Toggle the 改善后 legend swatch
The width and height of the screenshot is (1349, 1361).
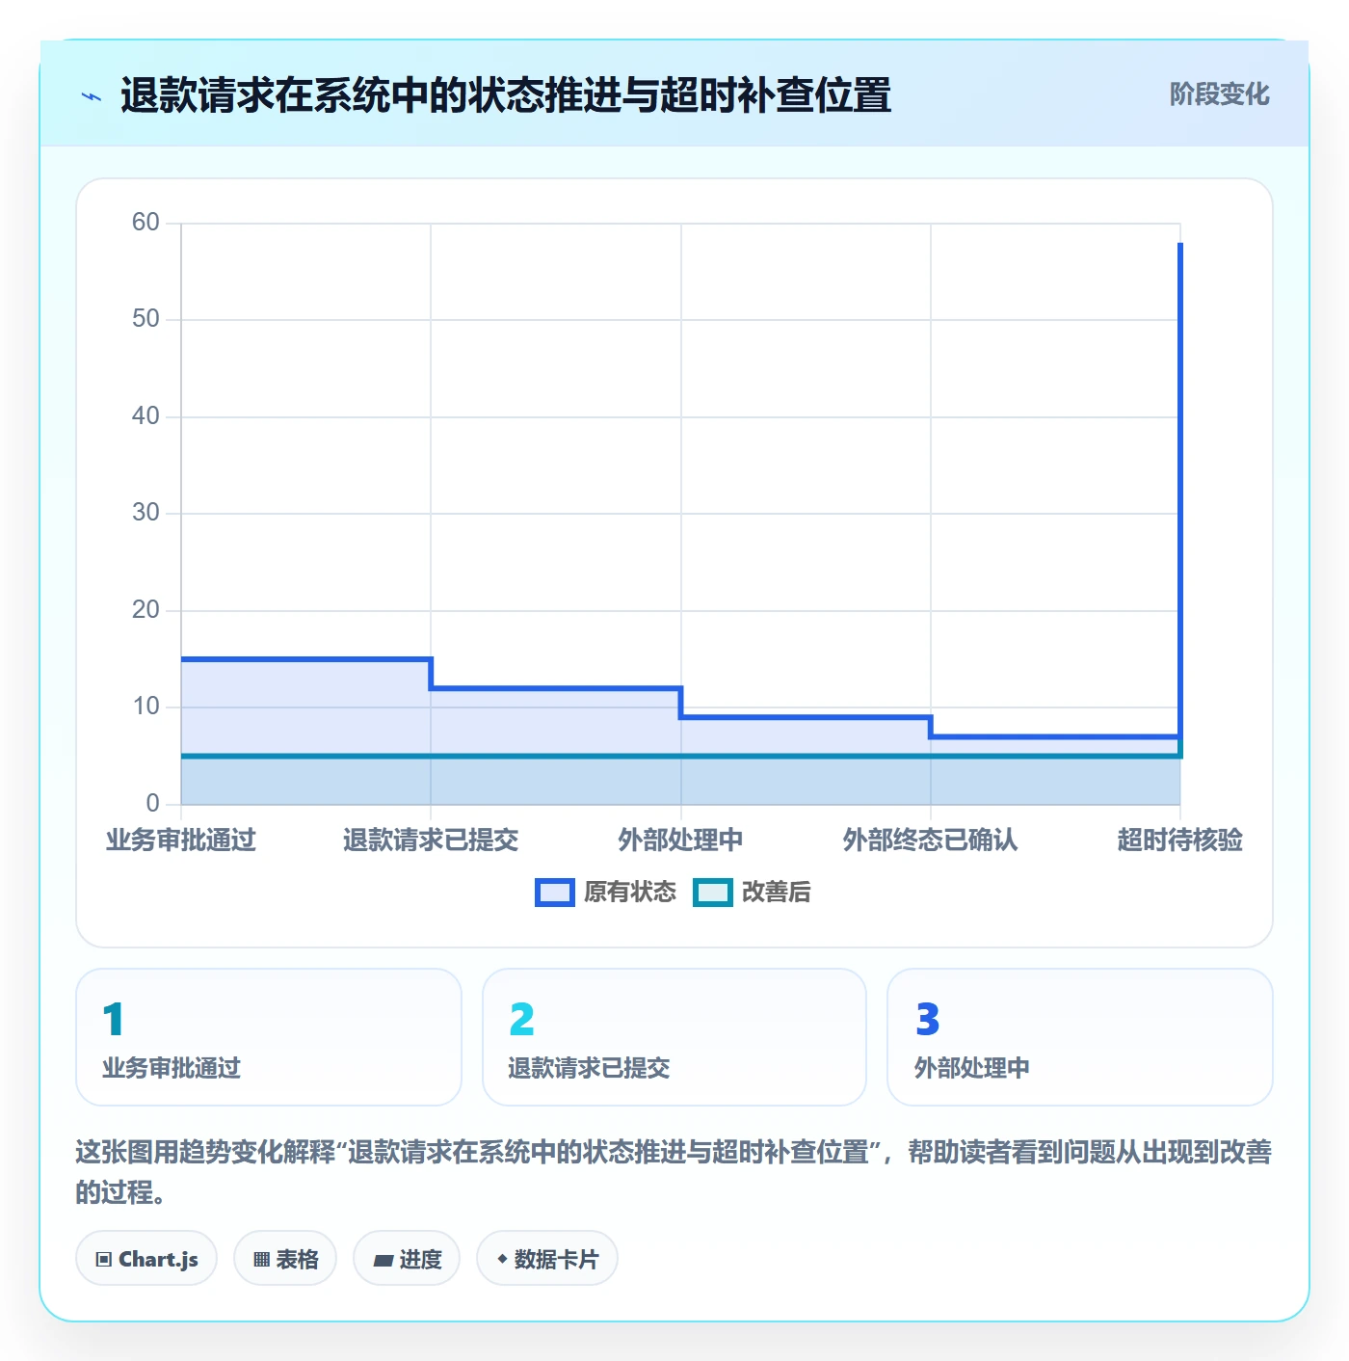pos(713,893)
